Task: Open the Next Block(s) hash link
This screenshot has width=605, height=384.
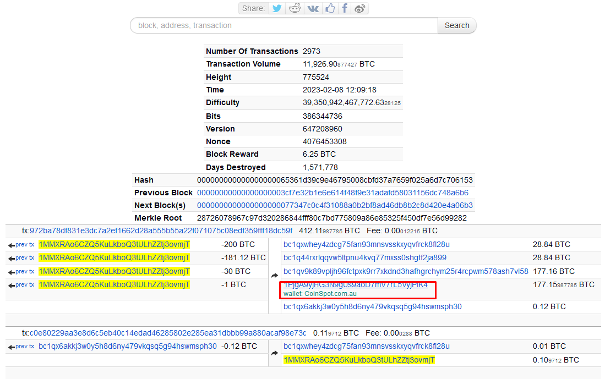Action: click(335, 206)
